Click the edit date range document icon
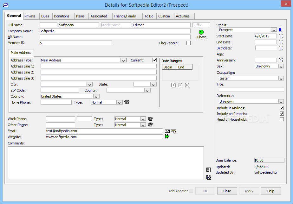Screen dimensions: 293x204 pyautogui.click(x=180, y=85)
